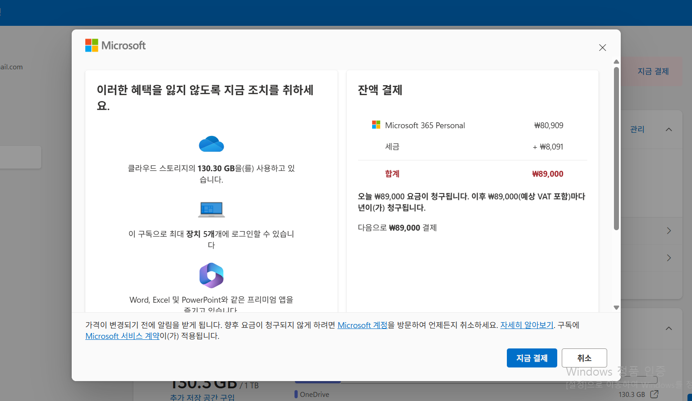This screenshot has height=401, width=692.
Task: Click the 관리 link on background page
Action: point(637,130)
